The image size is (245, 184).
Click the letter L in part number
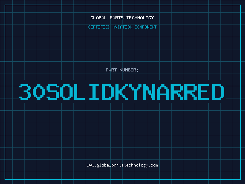tap(79, 92)
